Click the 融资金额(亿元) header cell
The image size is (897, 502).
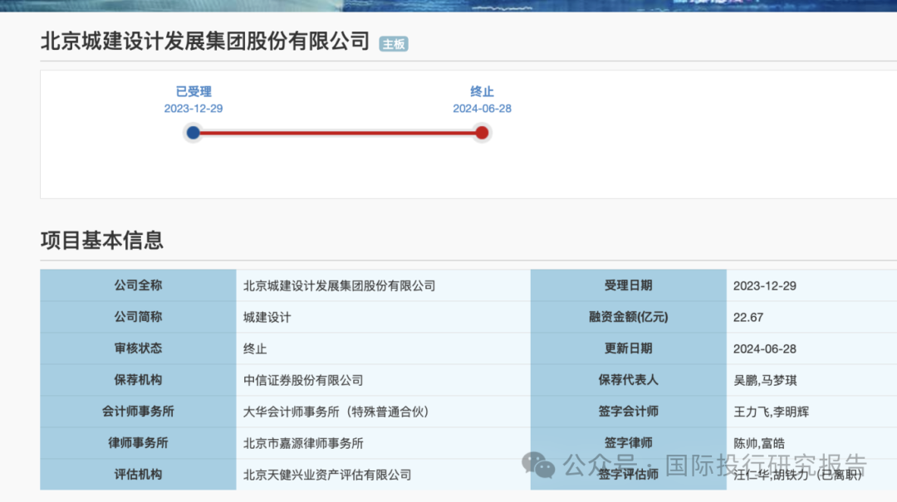click(x=628, y=317)
